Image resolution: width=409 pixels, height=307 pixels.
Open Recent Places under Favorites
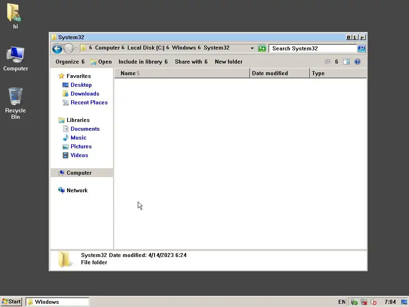[x=89, y=103]
